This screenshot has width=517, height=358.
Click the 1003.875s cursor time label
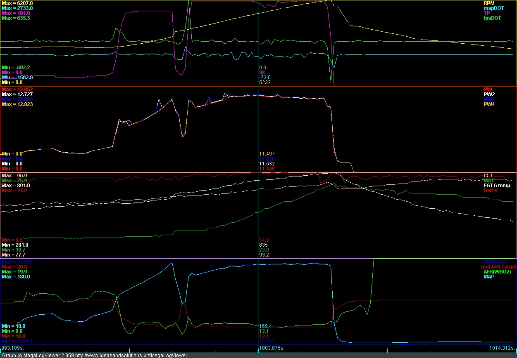[x=271, y=348]
